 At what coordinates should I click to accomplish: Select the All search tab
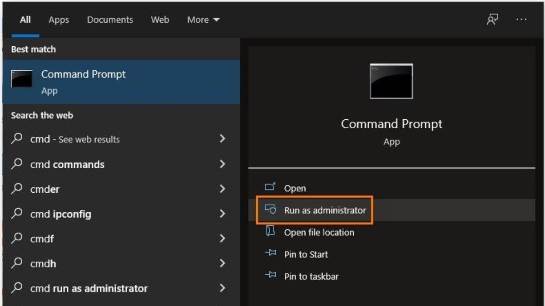click(x=25, y=20)
